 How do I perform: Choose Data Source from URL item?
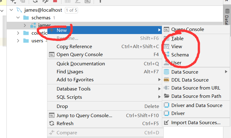196,88
